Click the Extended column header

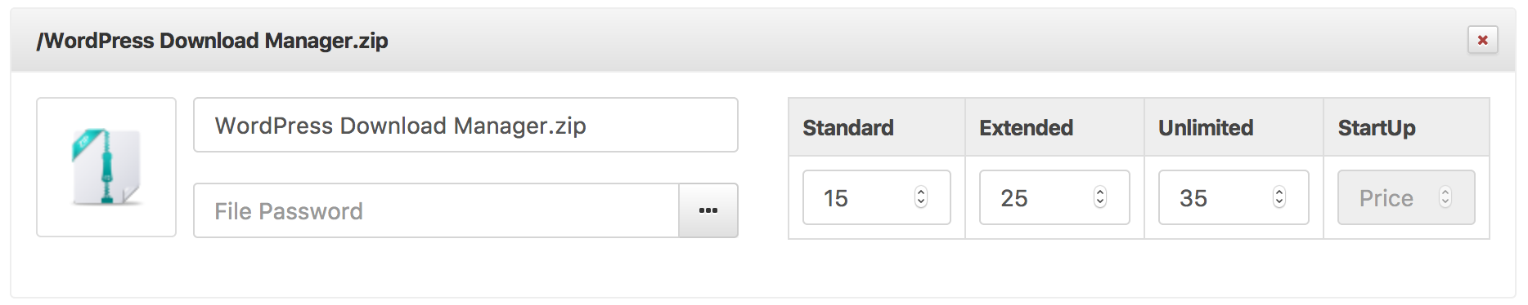coord(1026,128)
